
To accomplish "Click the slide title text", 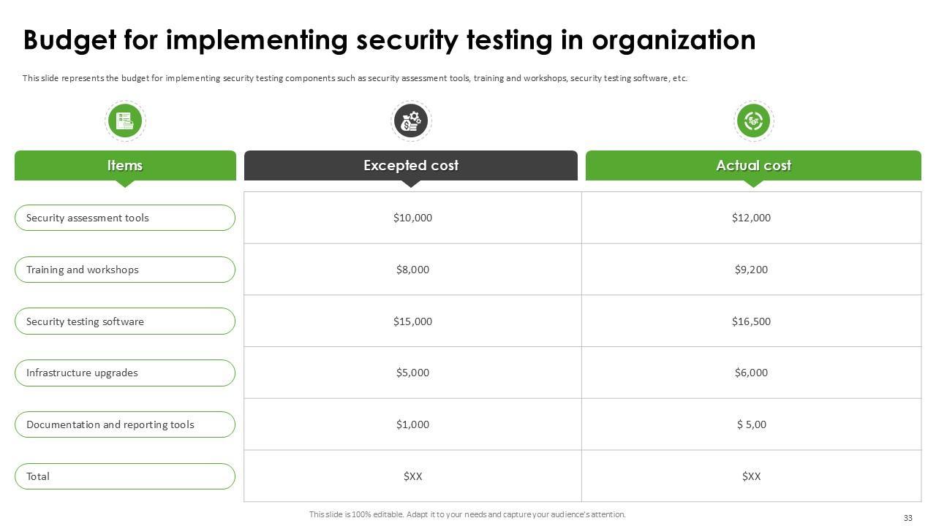I will [389, 40].
